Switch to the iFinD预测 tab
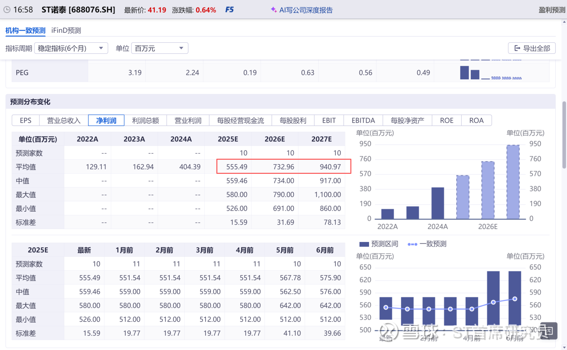Screen dimensions: 567x350 [66, 30]
